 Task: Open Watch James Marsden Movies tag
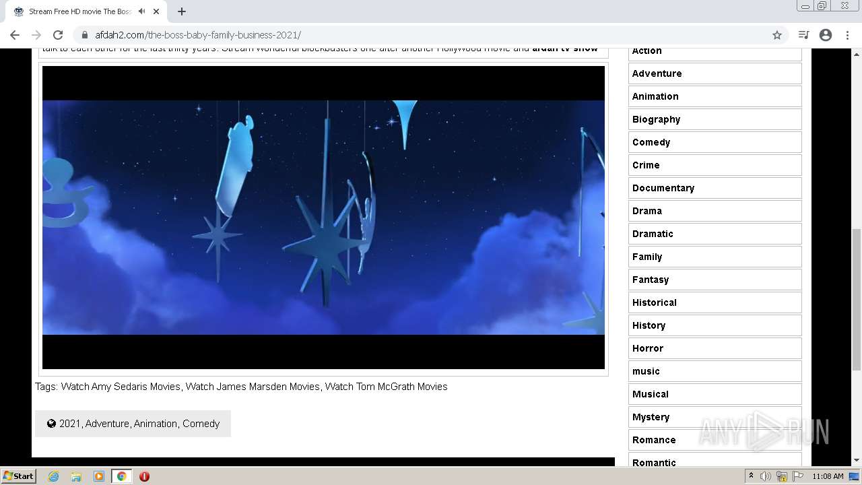click(253, 387)
